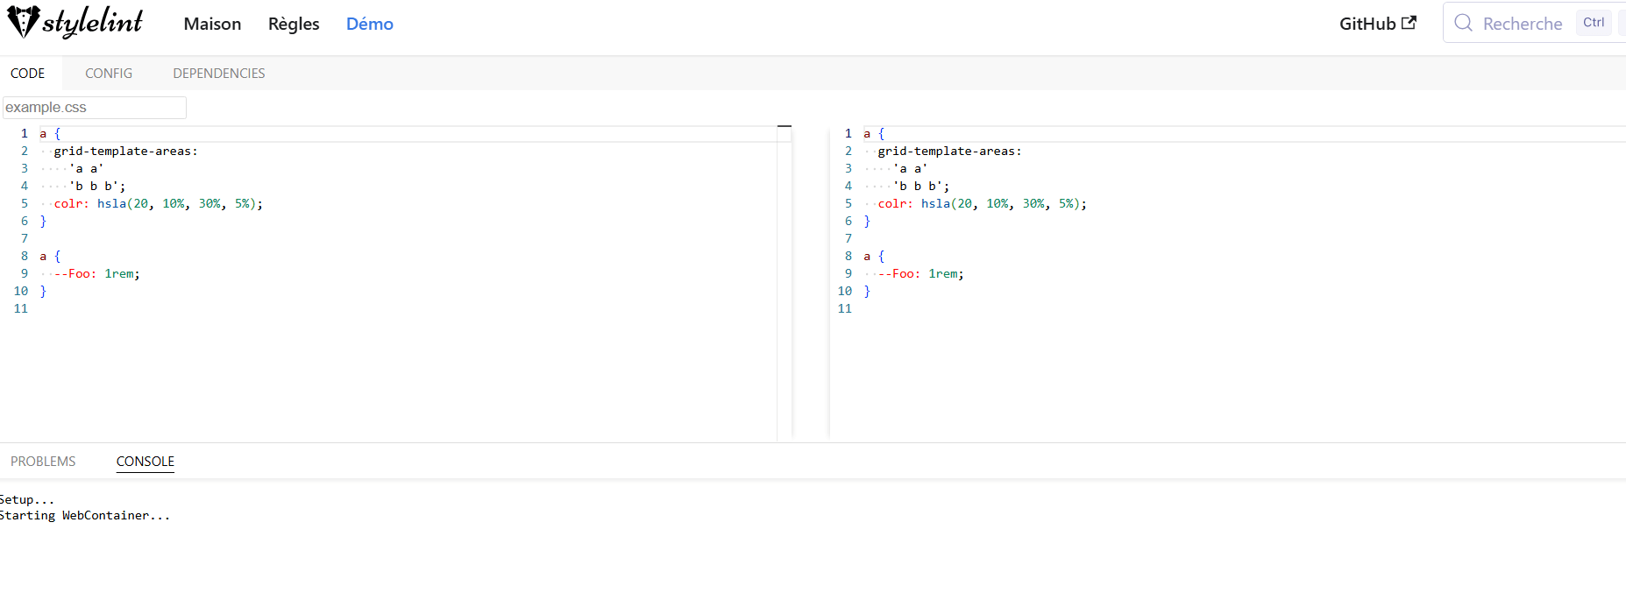
Task: Click the left editor's overview ruler marker
Action: pos(784,128)
